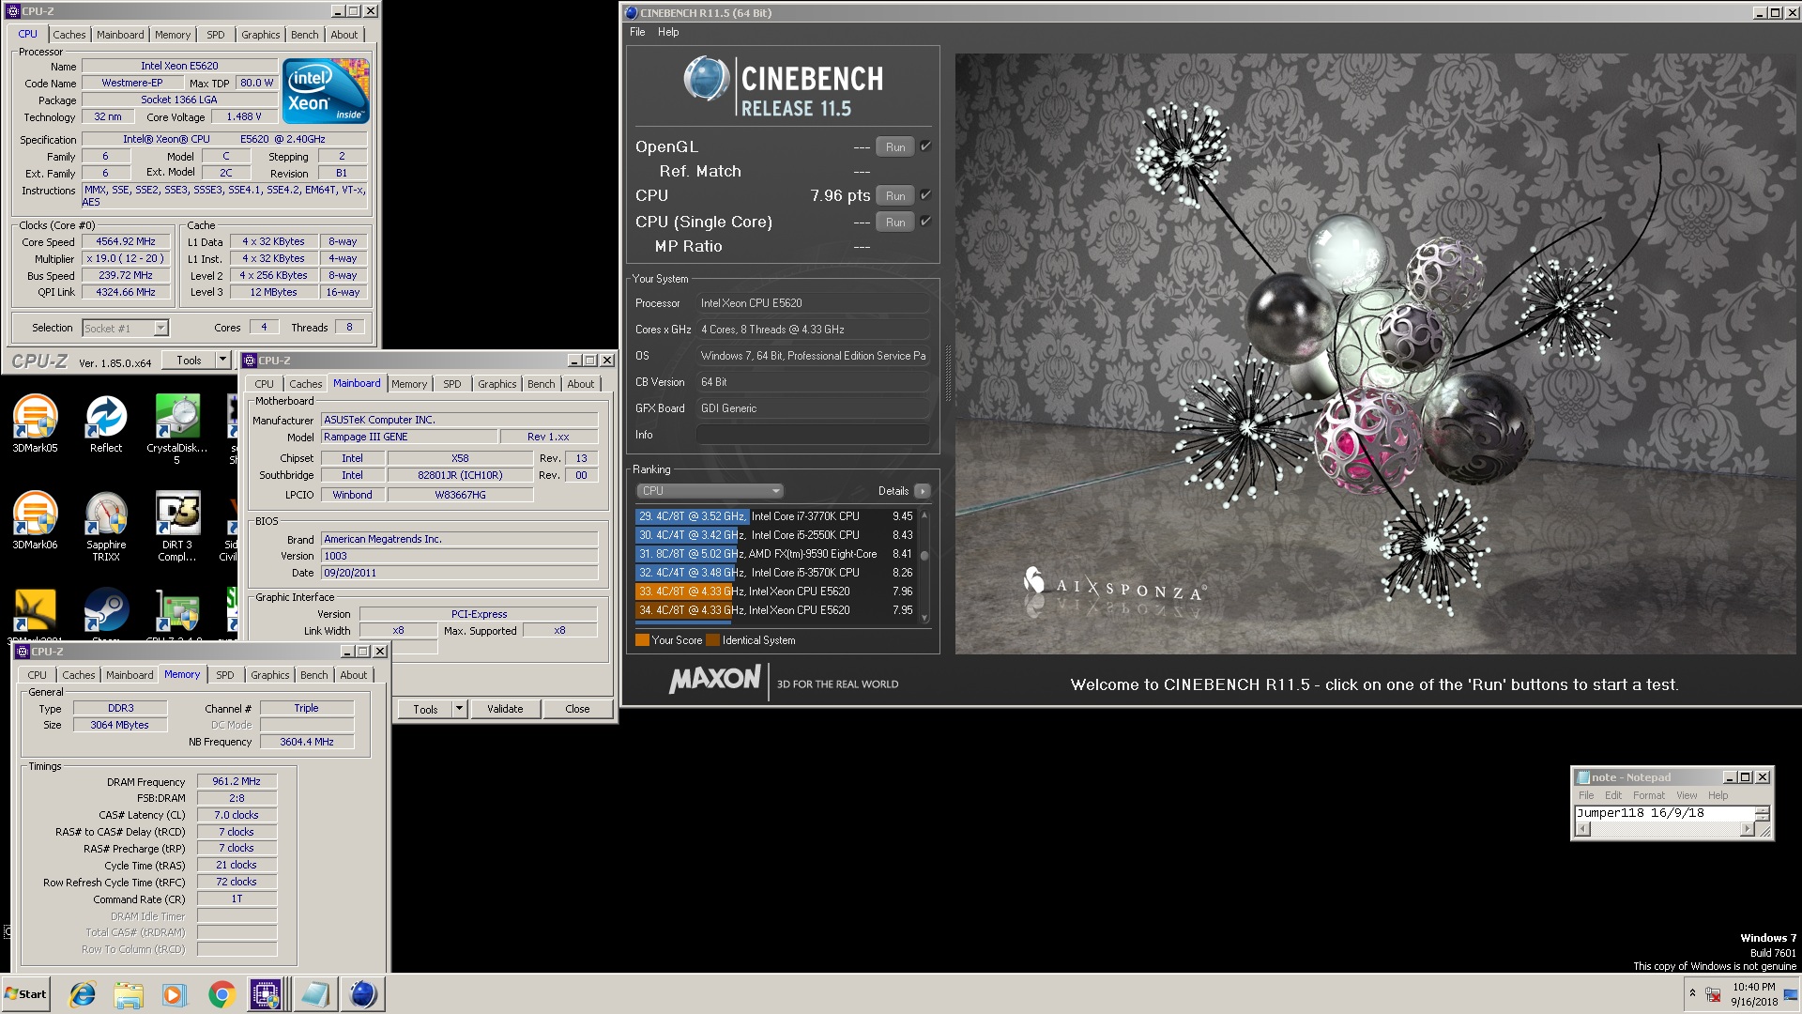
Task: Open Windows Explorer folder on taskbar
Action: (129, 994)
